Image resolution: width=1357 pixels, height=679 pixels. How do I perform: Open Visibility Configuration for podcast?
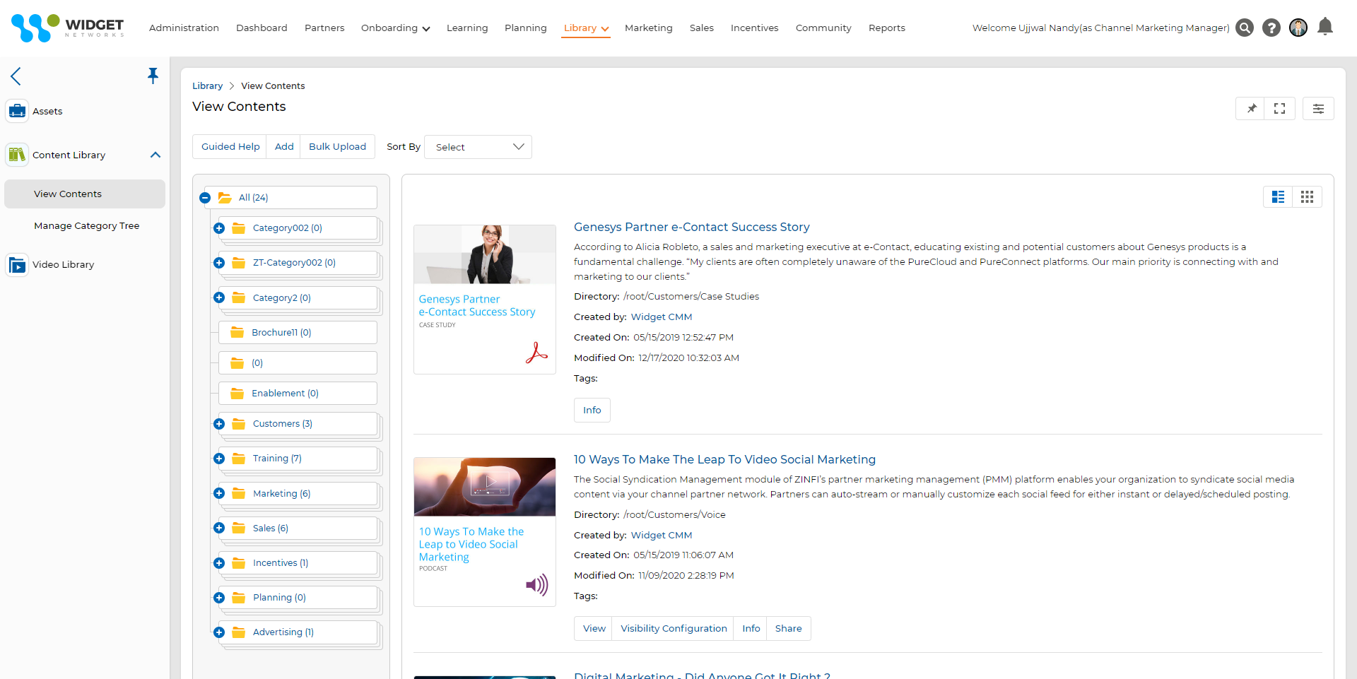click(674, 629)
